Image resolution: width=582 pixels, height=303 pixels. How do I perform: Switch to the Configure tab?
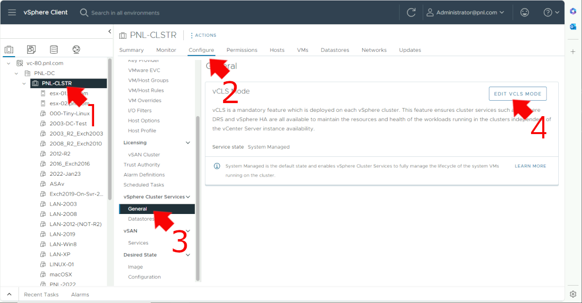point(201,50)
